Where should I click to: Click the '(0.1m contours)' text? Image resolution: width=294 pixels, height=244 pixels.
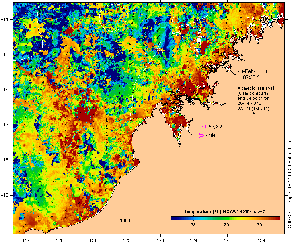252,93
